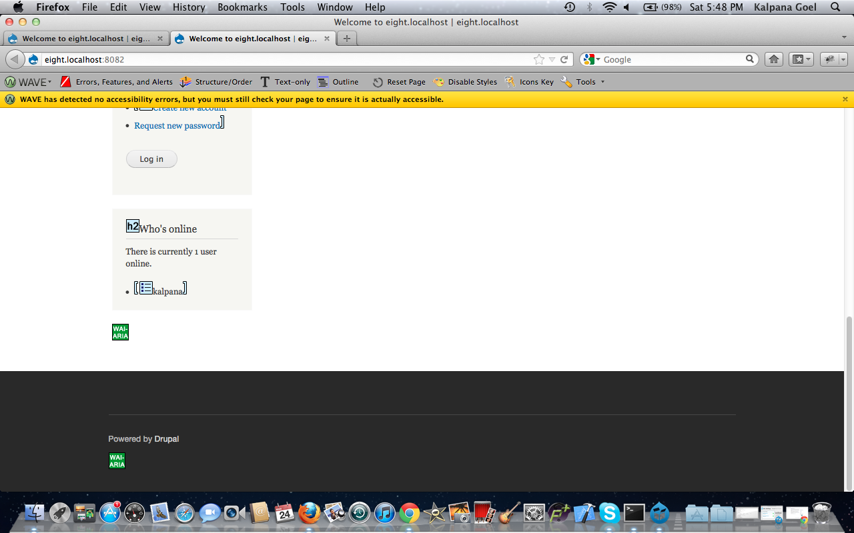Open the WAVE logo dropdown menu
Image resolution: width=854 pixels, height=533 pixels.
(x=28, y=82)
